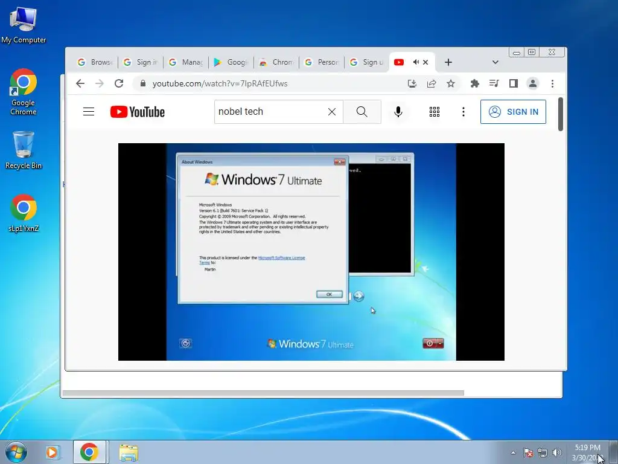Open Chrome extensions puzzle icon
618x464 pixels.
click(x=474, y=83)
